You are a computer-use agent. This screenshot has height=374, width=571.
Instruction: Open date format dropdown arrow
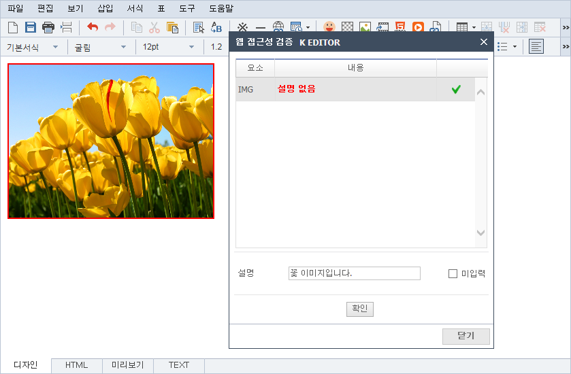click(x=308, y=27)
